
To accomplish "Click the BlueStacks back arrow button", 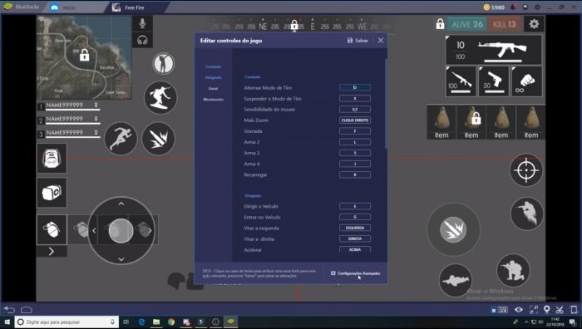I will pyautogui.click(x=9, y=309).
